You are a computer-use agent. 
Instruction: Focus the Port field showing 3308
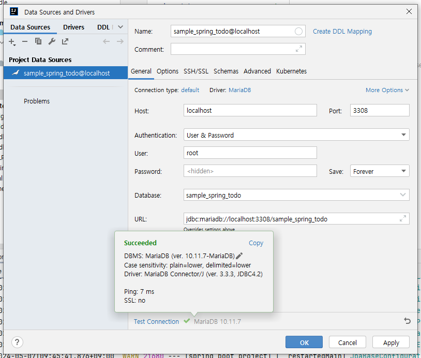click(x=380, y=110)
